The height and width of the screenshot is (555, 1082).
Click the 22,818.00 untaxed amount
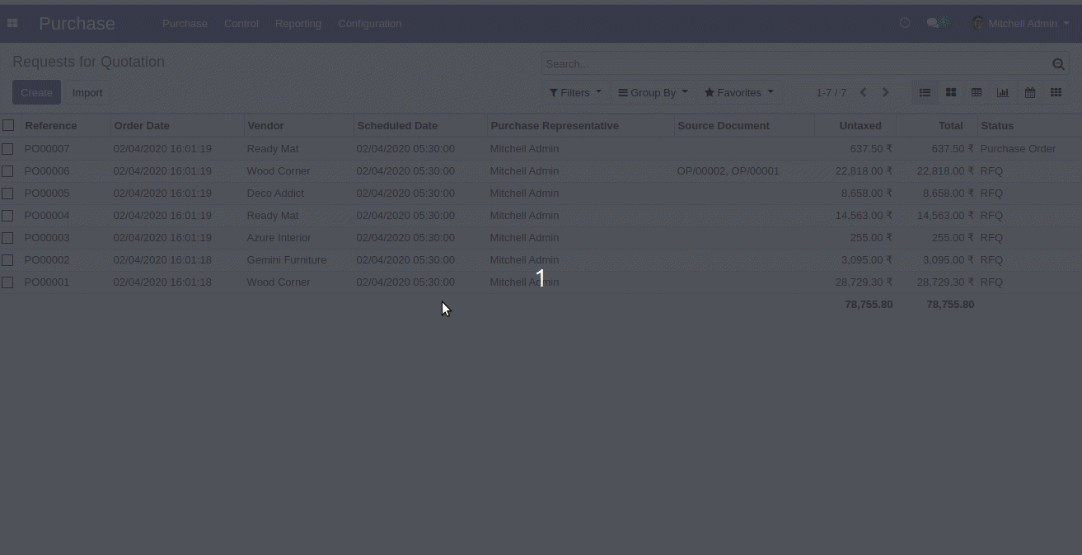864,171
